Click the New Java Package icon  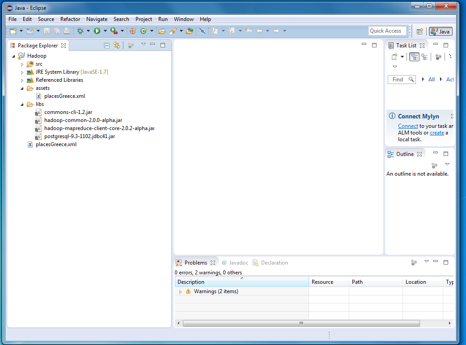pyautogui.click(x=133, y=31)
